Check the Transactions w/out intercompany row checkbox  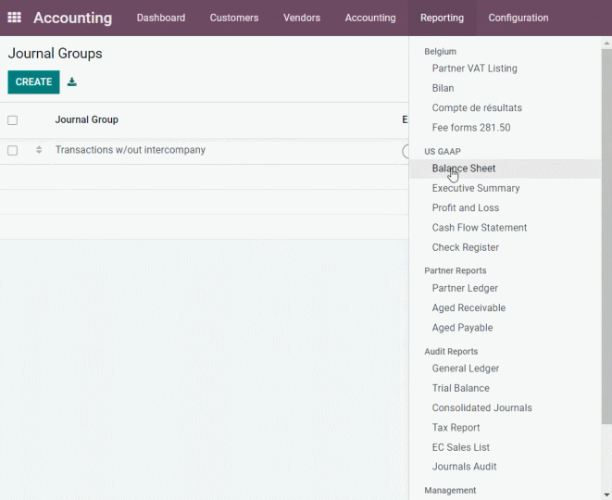pos(12,150)
